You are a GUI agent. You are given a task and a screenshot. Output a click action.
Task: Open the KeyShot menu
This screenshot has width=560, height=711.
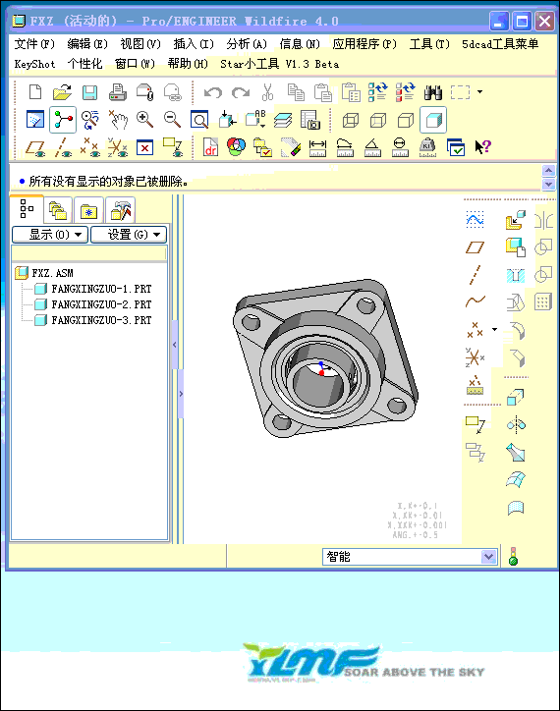[35, 64]
